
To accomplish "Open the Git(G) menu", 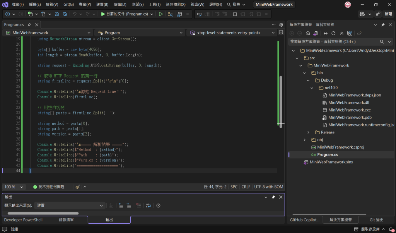I will pyautogui.click(x=69, y=5).
